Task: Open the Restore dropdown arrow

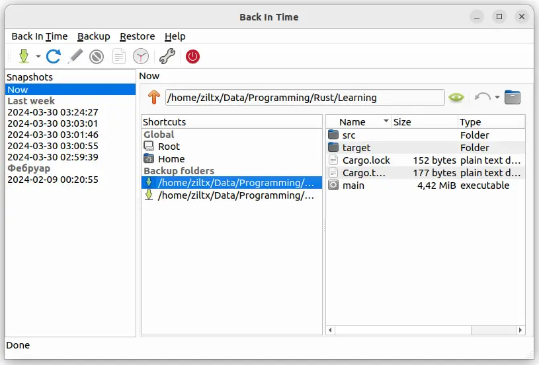Action: [497, 98]
